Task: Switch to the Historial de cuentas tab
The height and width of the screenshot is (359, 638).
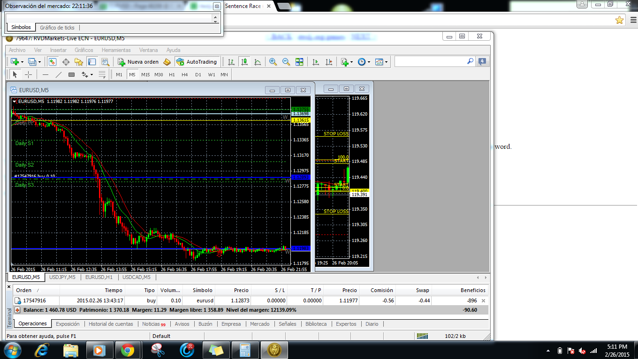Action: (x=111, y=324)
